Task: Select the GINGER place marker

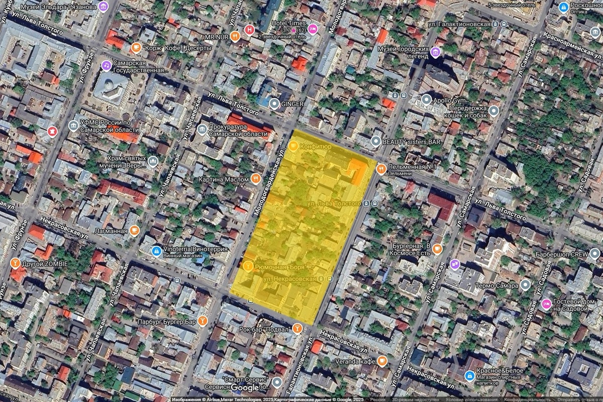Action: [x=274, y=104]
